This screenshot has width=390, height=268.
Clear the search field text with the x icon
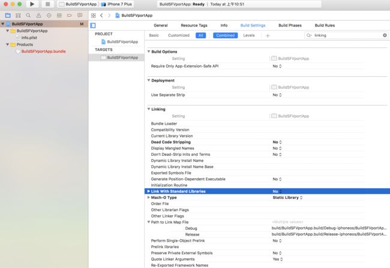[385, 35]
